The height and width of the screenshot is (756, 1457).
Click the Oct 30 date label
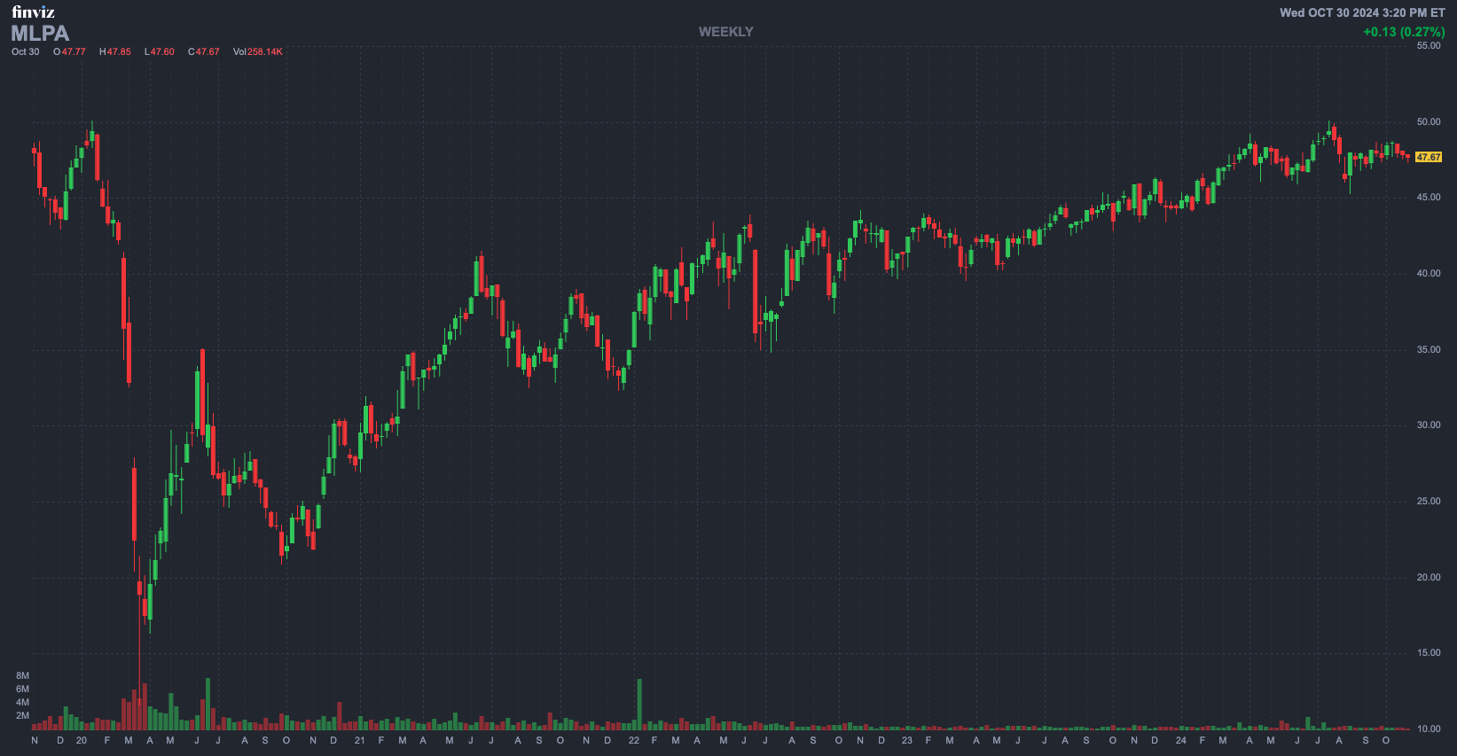pos(26,51)
